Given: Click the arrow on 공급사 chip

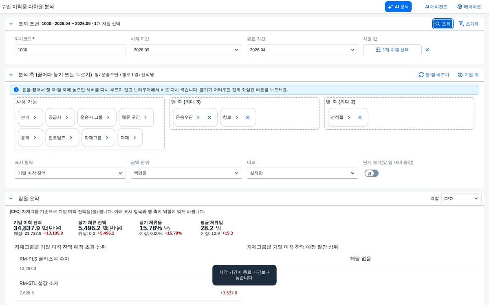Looking at the screenshot, I should (67, 117).
